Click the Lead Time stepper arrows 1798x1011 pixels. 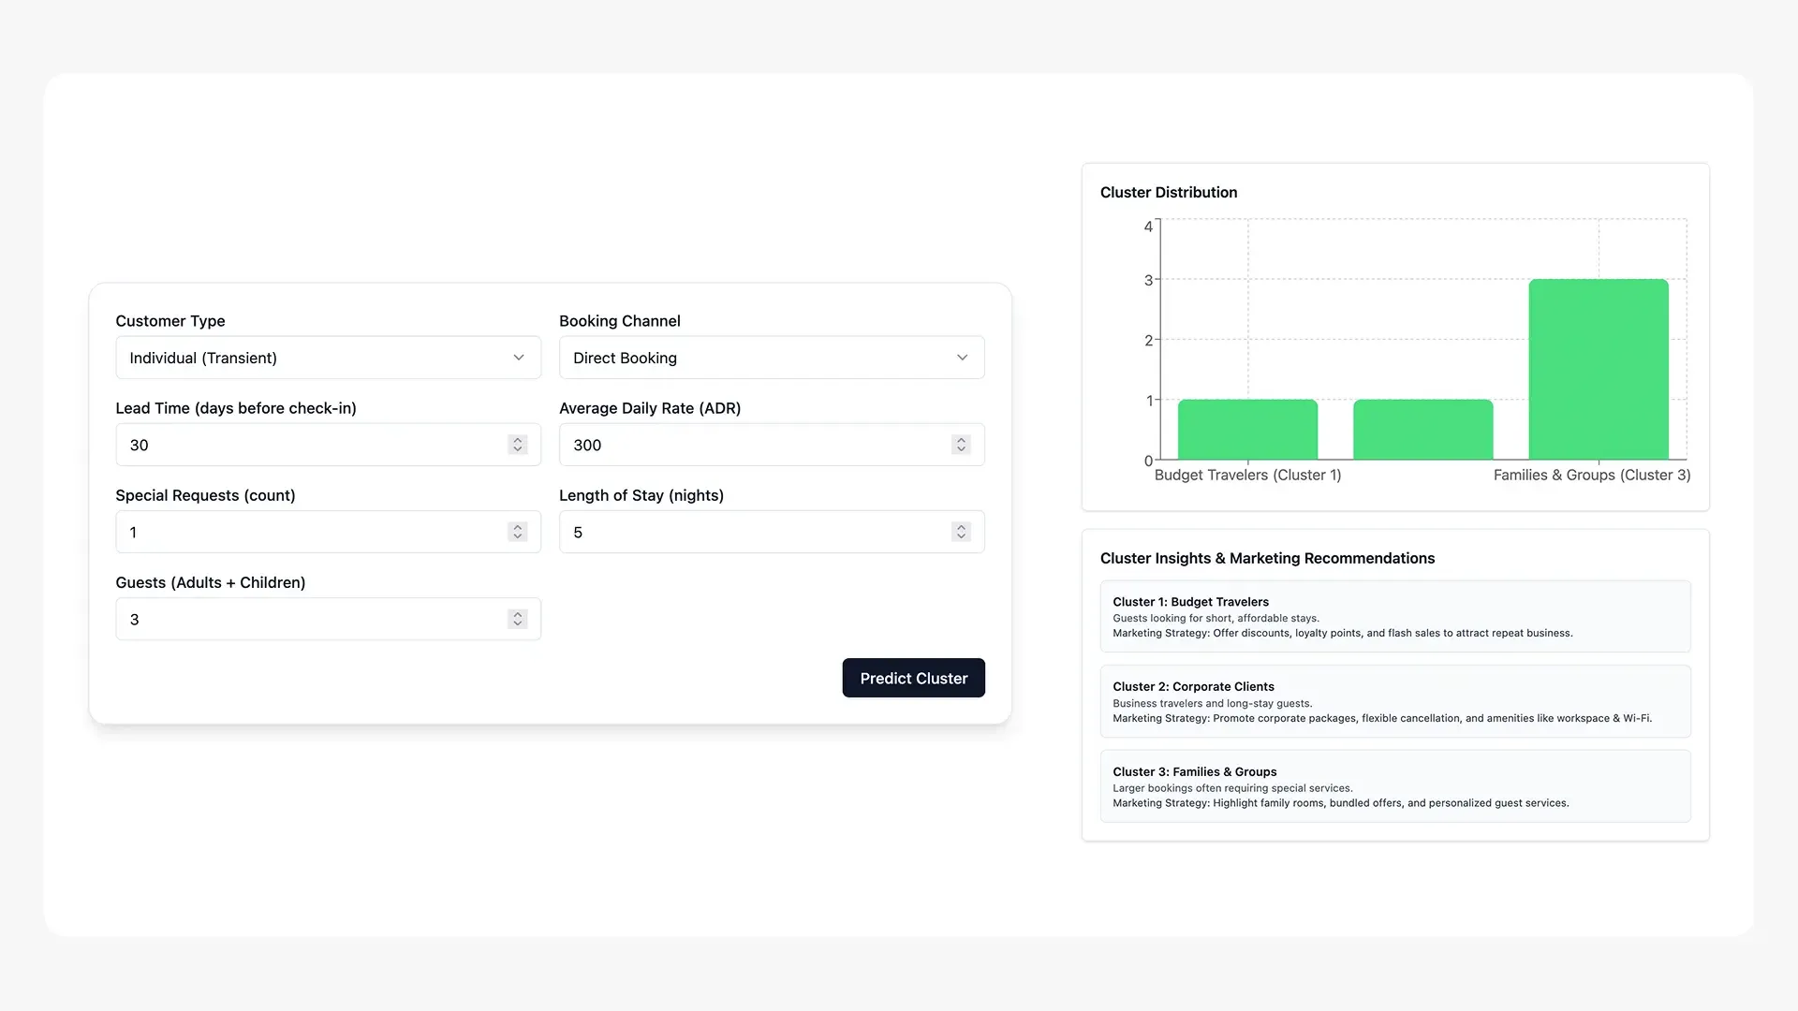pos(517,445)
